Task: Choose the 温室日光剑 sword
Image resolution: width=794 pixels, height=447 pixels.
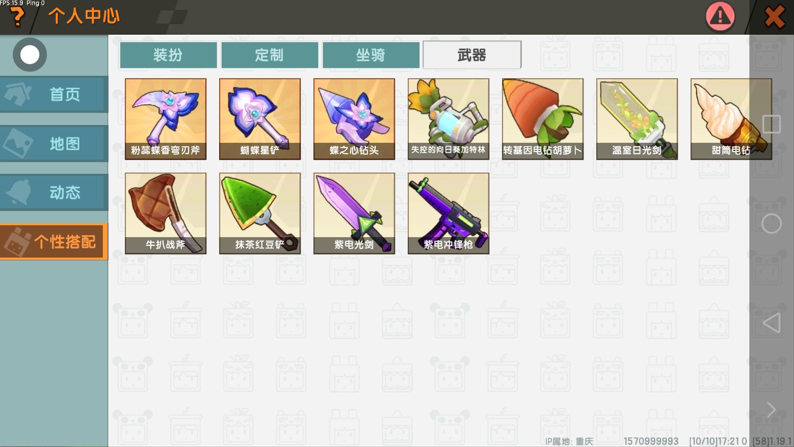Action: click(x=637, y=119)
